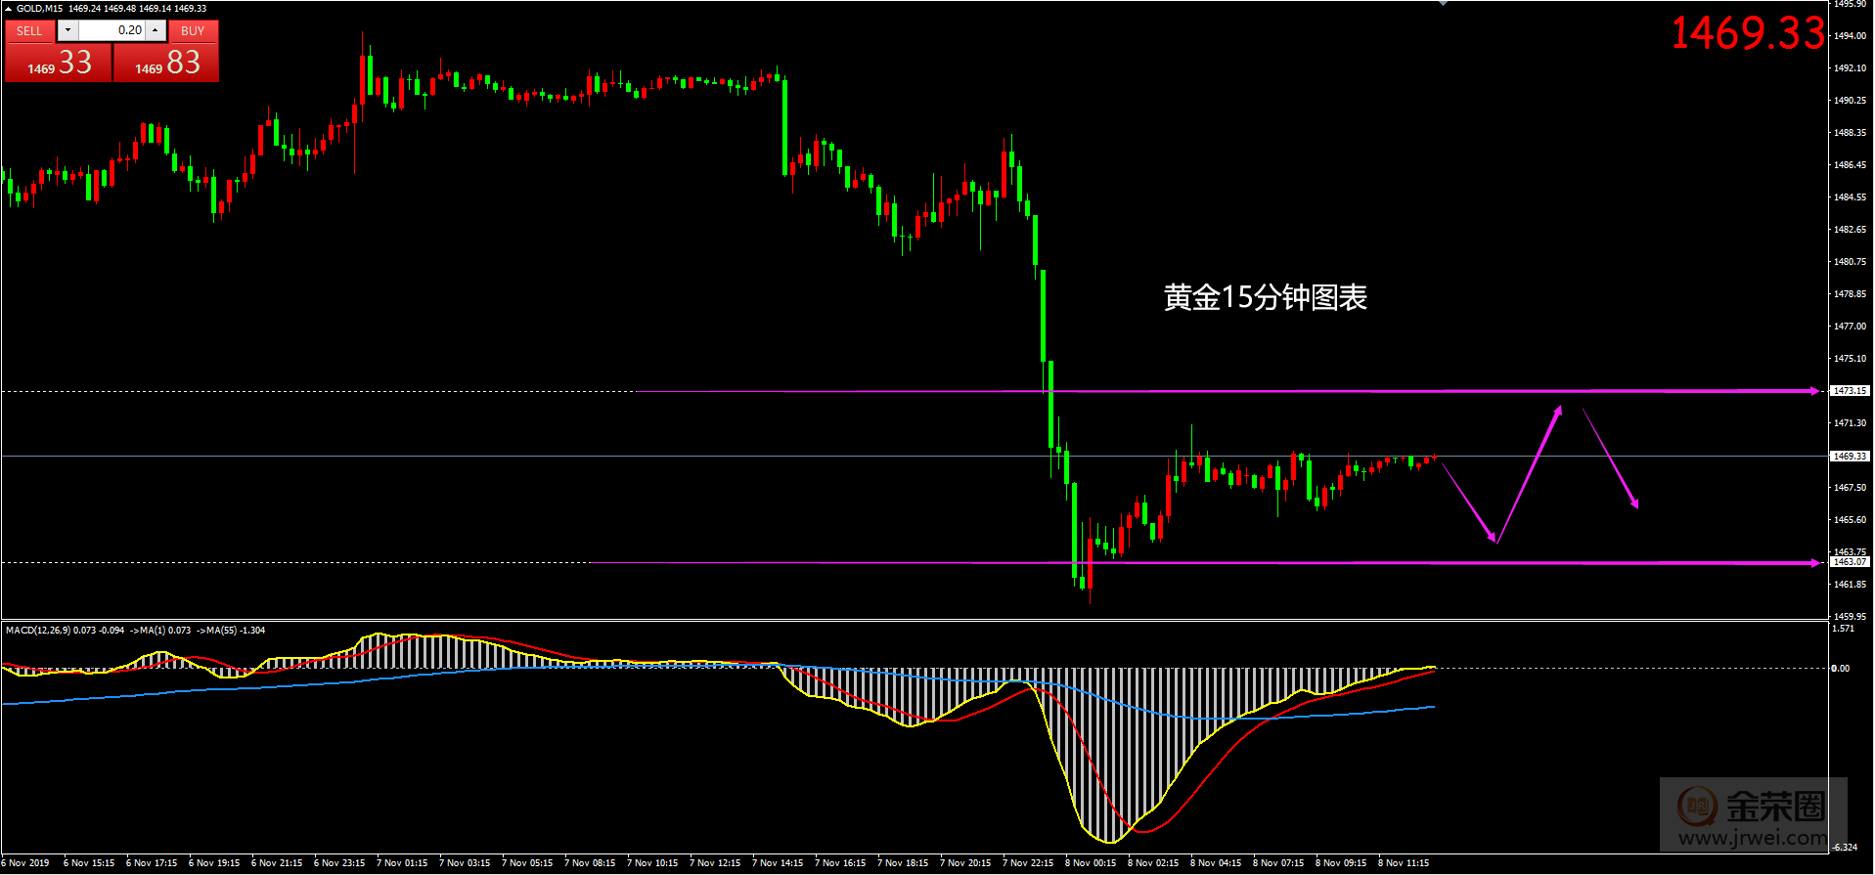Click the 8 Nov 11:15 time label
Screen dimensions: 1875x875
pyautogui.click(x=1404, y=863)
